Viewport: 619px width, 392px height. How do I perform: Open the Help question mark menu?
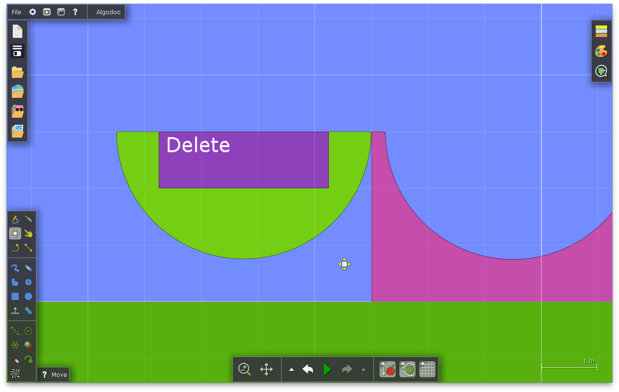(75, 12)
